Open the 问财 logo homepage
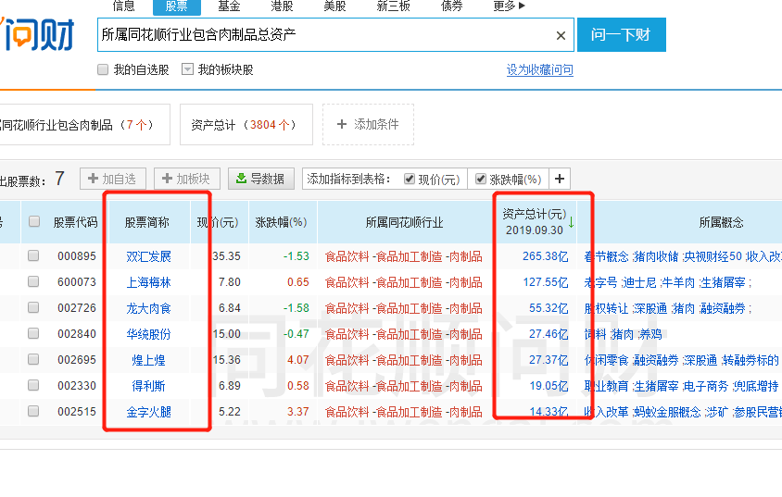This screenshot has height=497, width=782. [37, 34]
